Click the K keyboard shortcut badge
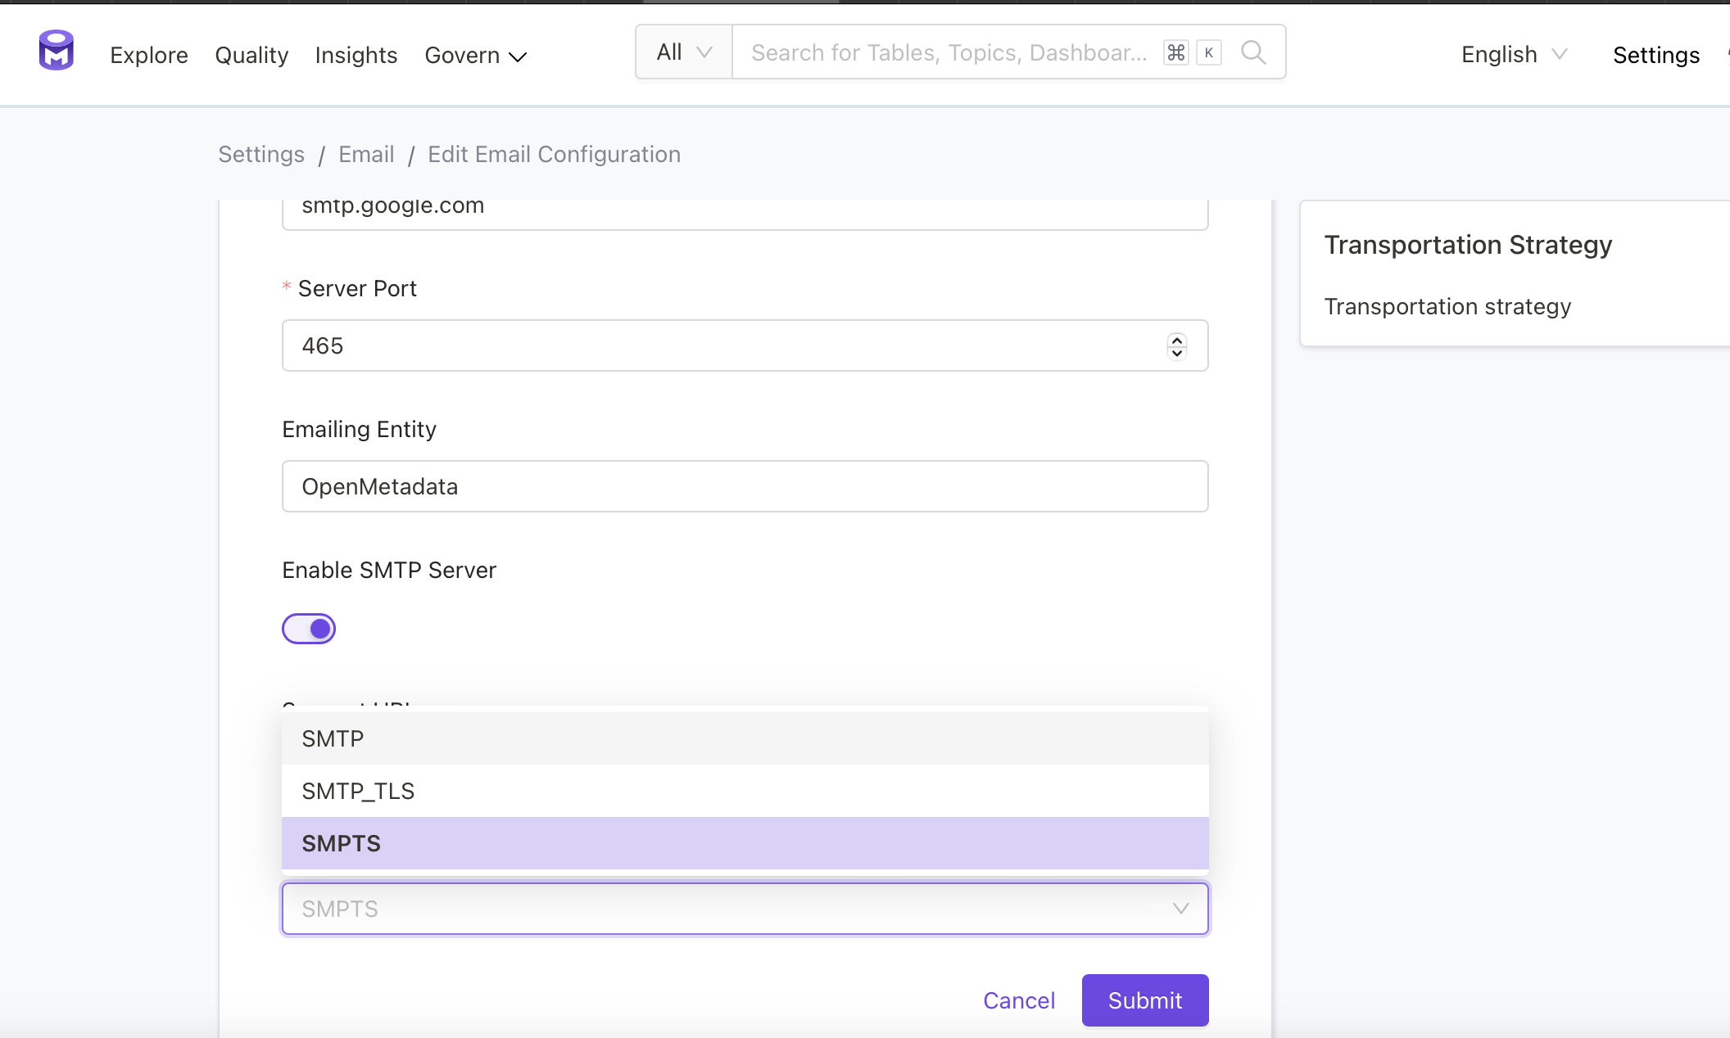 tap(1209, 52)
